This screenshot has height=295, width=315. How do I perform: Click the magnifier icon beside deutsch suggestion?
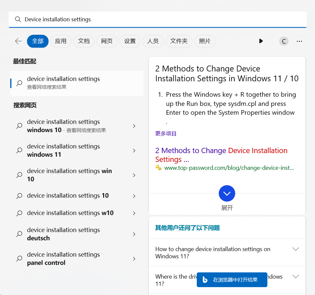19,234
